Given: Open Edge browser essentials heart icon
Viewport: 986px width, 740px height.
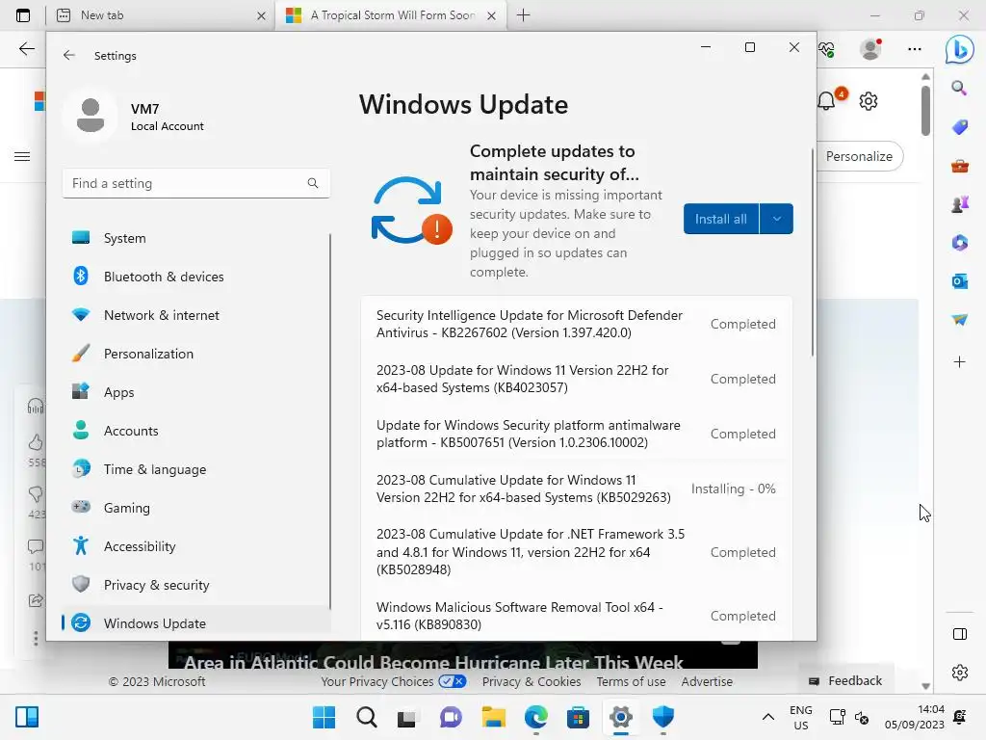Looking at the screenshot, I should click(x=827, y=49).
